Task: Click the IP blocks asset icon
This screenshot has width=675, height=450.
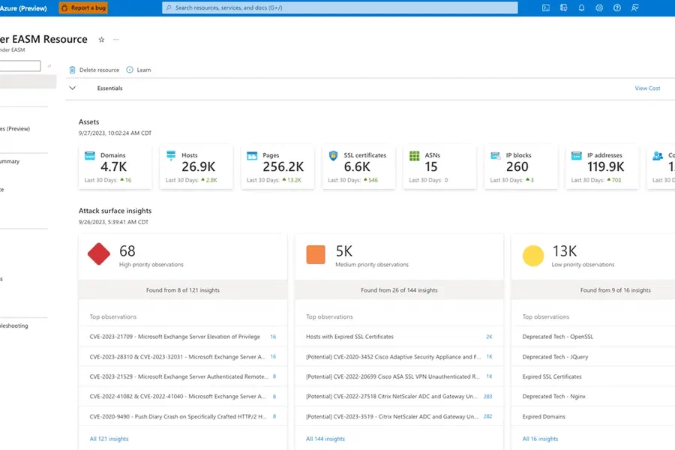Action: [x=496, y=155]
